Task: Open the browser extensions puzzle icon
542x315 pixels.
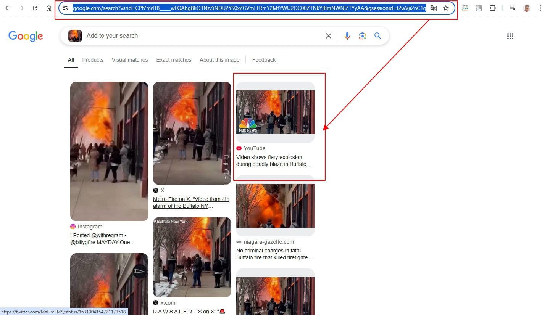Action: (492, 8)
